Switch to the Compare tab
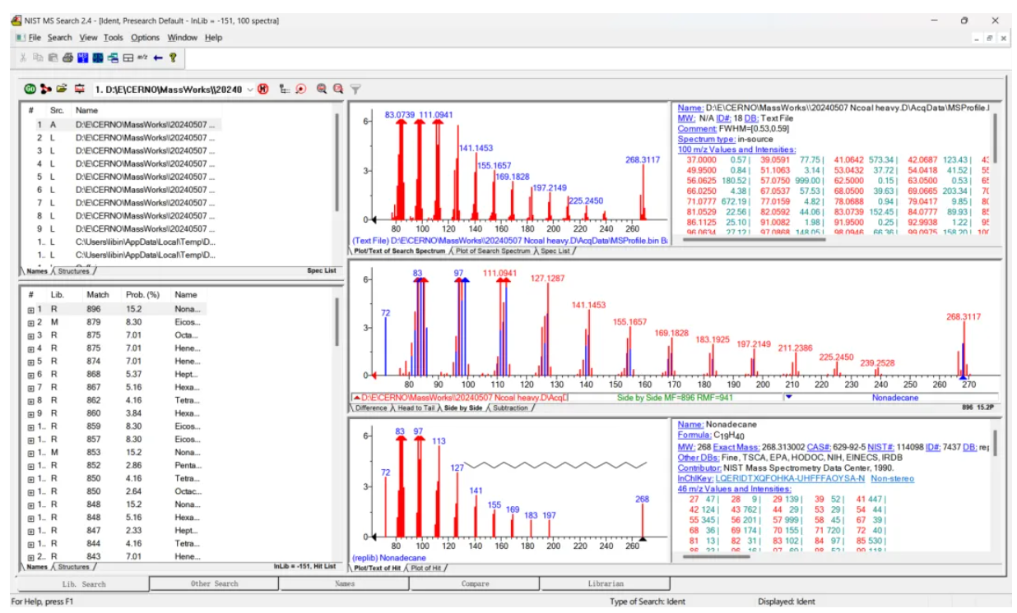Screen dimensions: 1017x613 tap(475, 583)
